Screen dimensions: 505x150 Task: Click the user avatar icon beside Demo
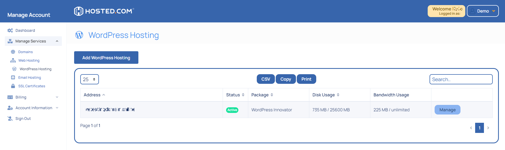click(472, 11)
